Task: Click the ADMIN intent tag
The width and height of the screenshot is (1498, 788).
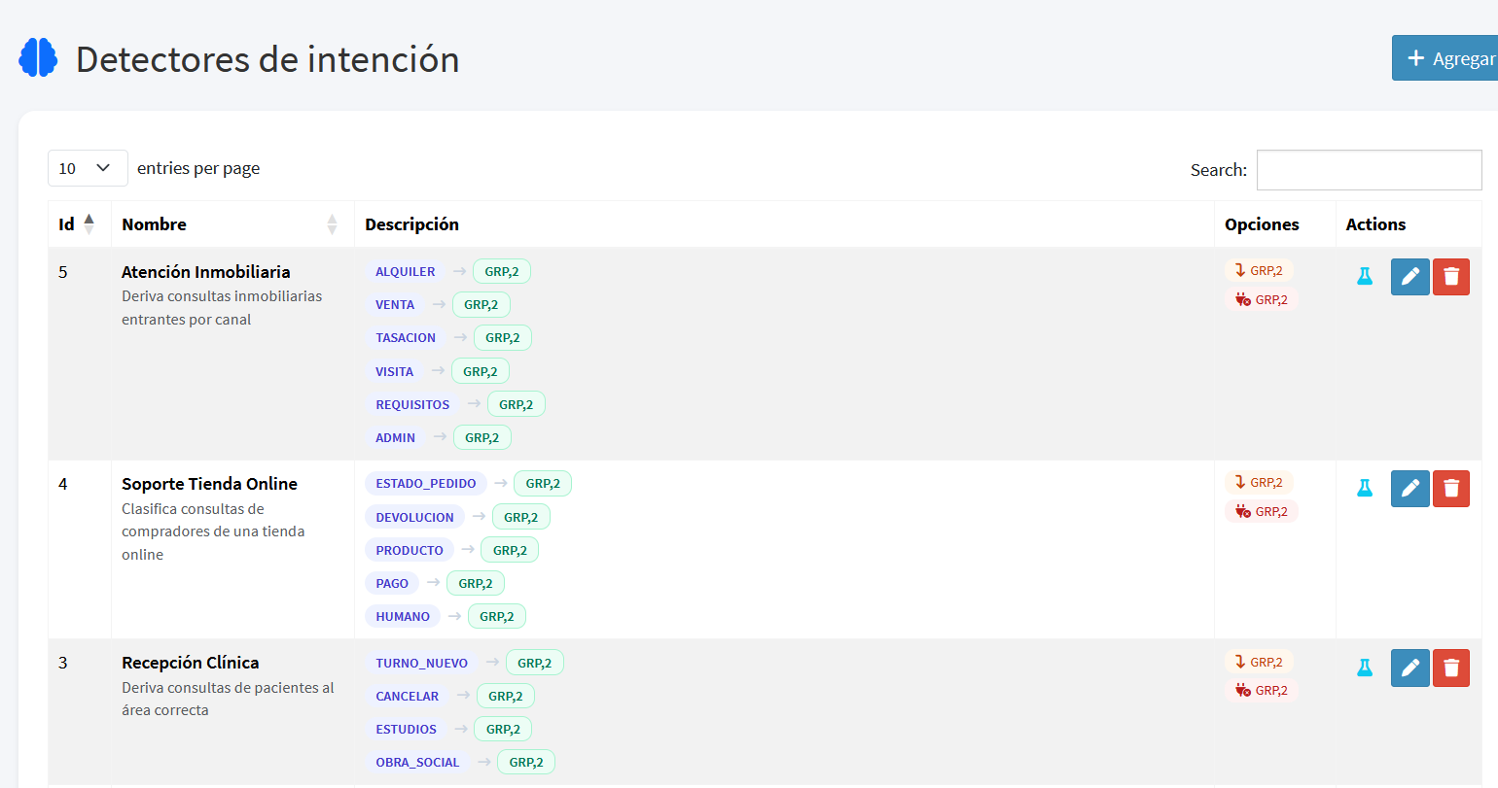Action: (x=396, y=438)
